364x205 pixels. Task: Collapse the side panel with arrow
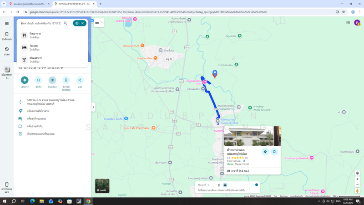pyautogui.click(x=93, y=107)
